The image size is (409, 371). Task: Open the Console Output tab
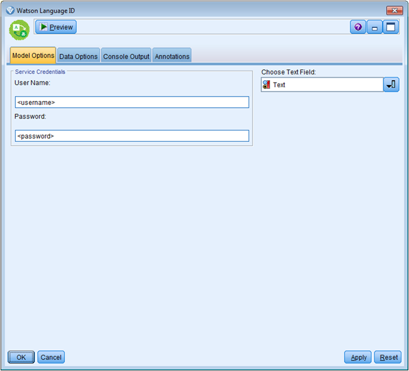[126, 56]
